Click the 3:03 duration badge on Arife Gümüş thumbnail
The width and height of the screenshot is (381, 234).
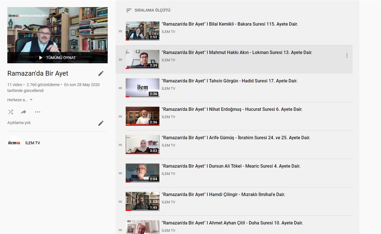[154, 151]
